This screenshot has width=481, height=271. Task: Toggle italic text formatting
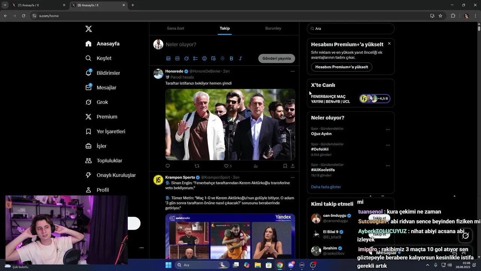[x=240, y=58]
